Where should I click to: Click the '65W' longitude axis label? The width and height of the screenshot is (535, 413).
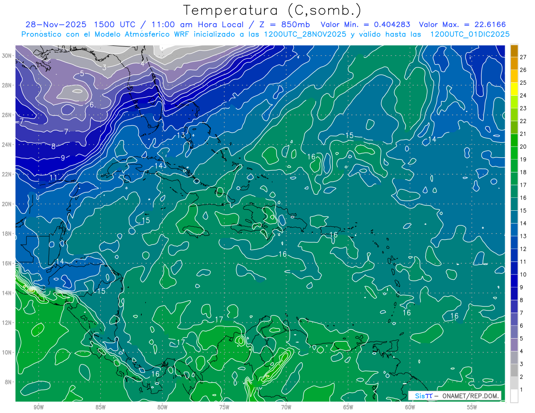(x=348, y=407)
